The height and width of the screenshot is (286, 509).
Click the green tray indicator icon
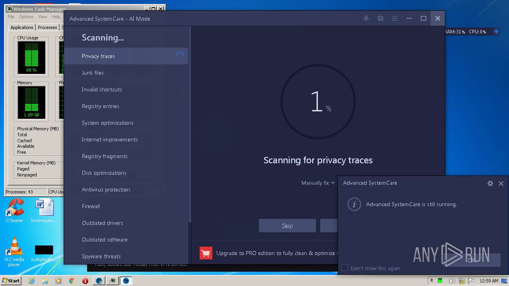click(x=441, y=281)
